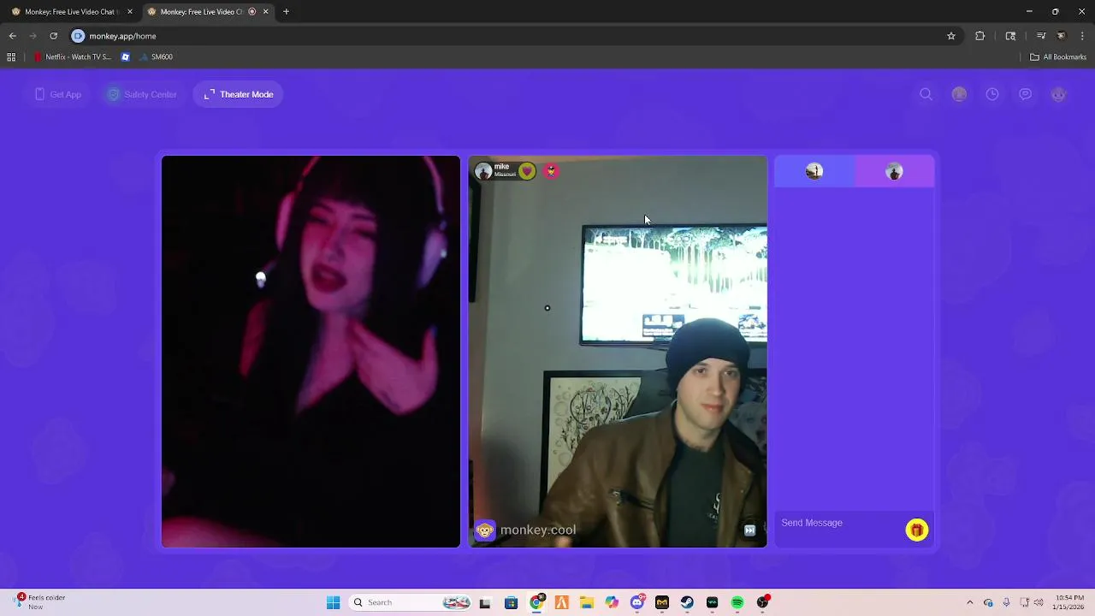1095x616 pixels.
Task: Click the pink report icon next to mike
Action: tap(552, 171)
